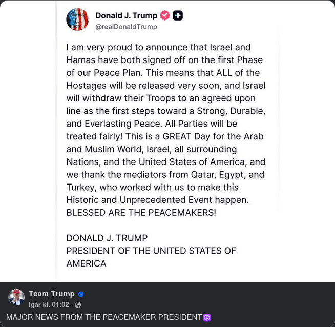This screenshot has width=335, height=327.
Task: Click the @realDonaldTrump handle
Action: click(126, 27)
